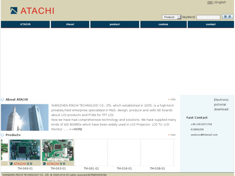
Task: Click the TM-061-01 product label
Action: point(91,169)
